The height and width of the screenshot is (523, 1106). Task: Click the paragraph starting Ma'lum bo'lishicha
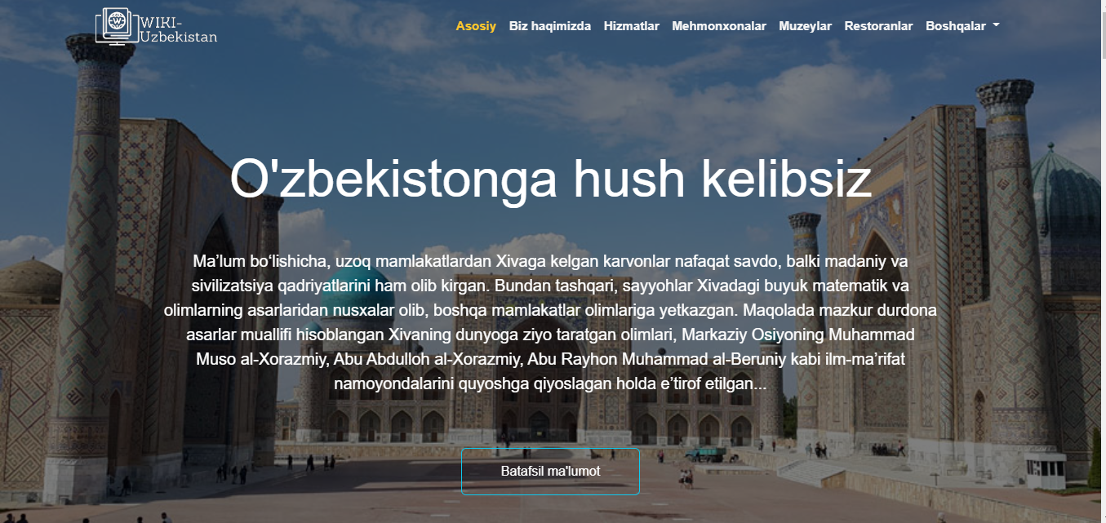coord(550,322)
